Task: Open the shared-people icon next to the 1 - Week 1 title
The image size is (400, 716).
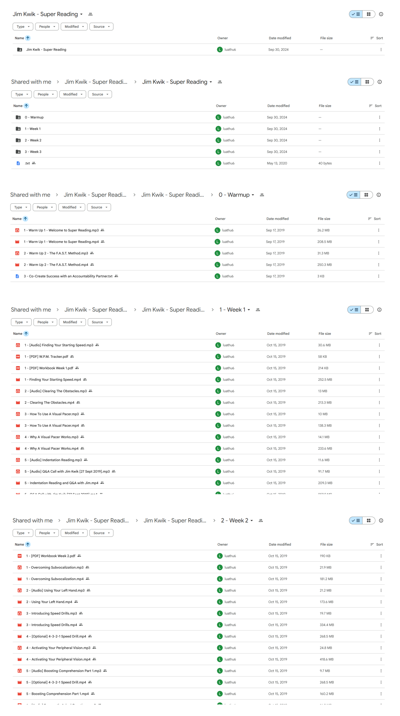Action: [258, 310]
